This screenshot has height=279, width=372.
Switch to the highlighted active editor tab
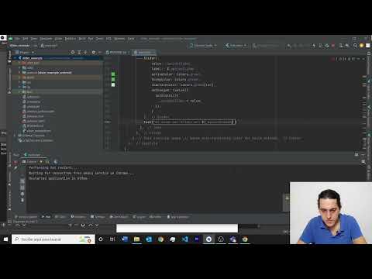[x=144, y=53]
